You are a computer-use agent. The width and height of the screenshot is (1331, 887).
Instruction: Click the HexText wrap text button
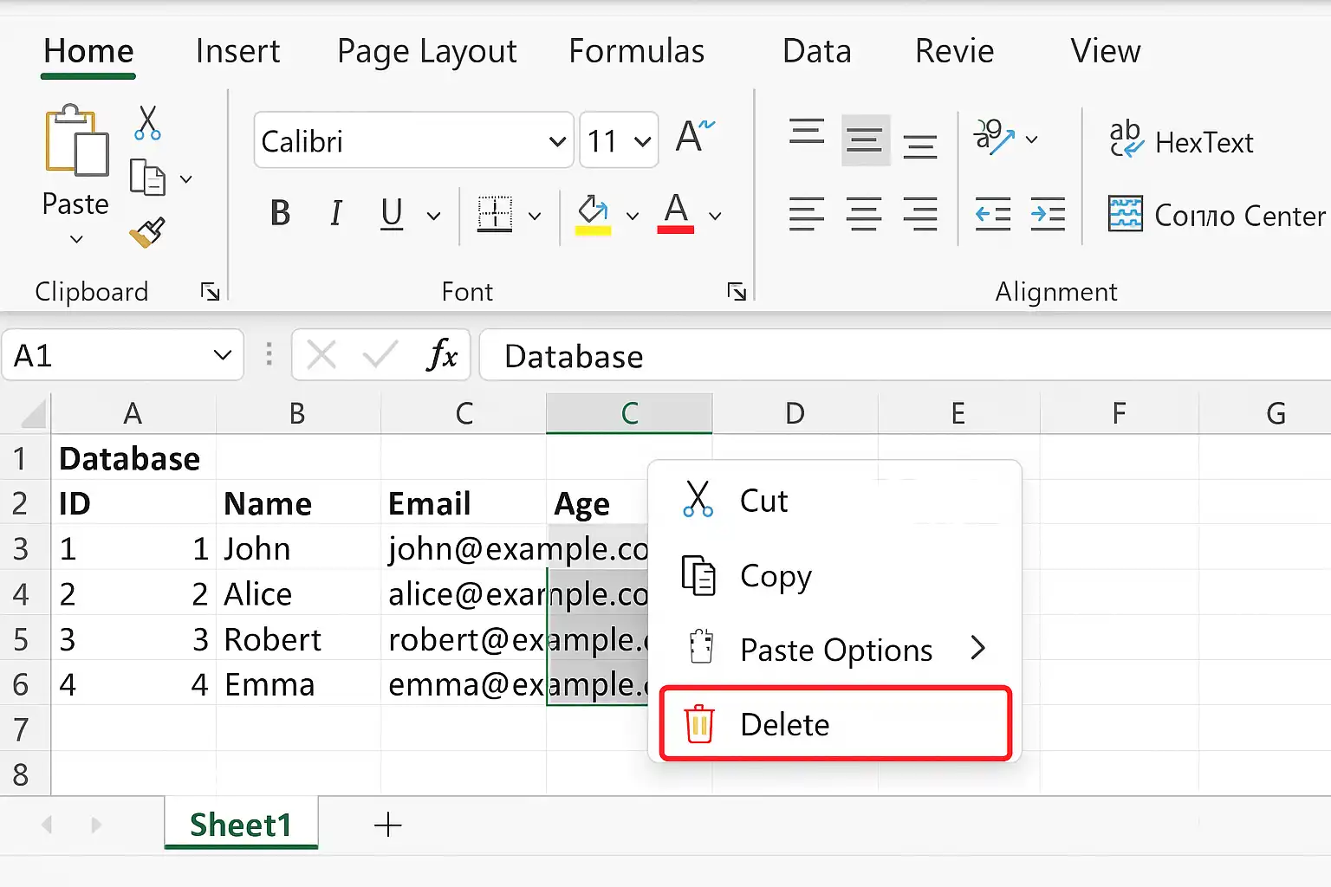pos(1181,141)
